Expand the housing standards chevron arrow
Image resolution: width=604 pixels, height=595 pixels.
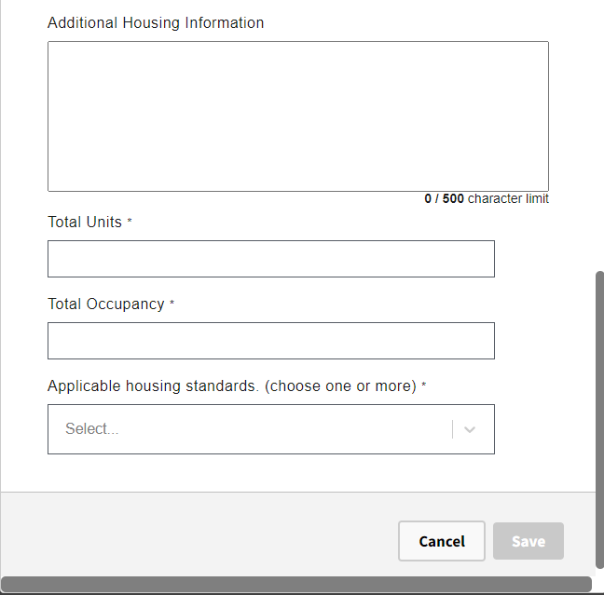[x=470, y=429]
